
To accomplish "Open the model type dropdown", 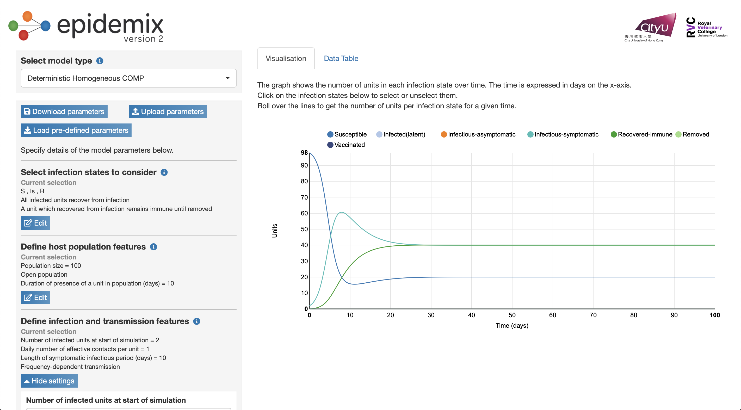I will click(129, 78).
